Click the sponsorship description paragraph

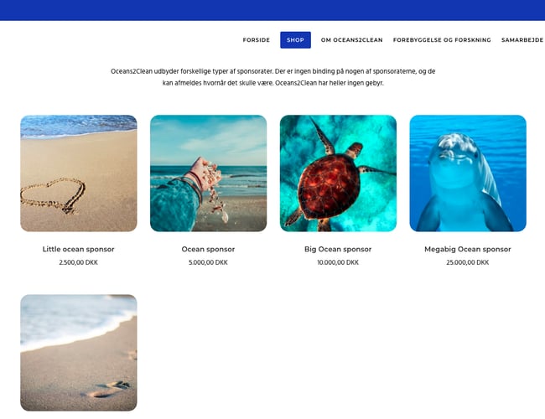tap(272, 77)
